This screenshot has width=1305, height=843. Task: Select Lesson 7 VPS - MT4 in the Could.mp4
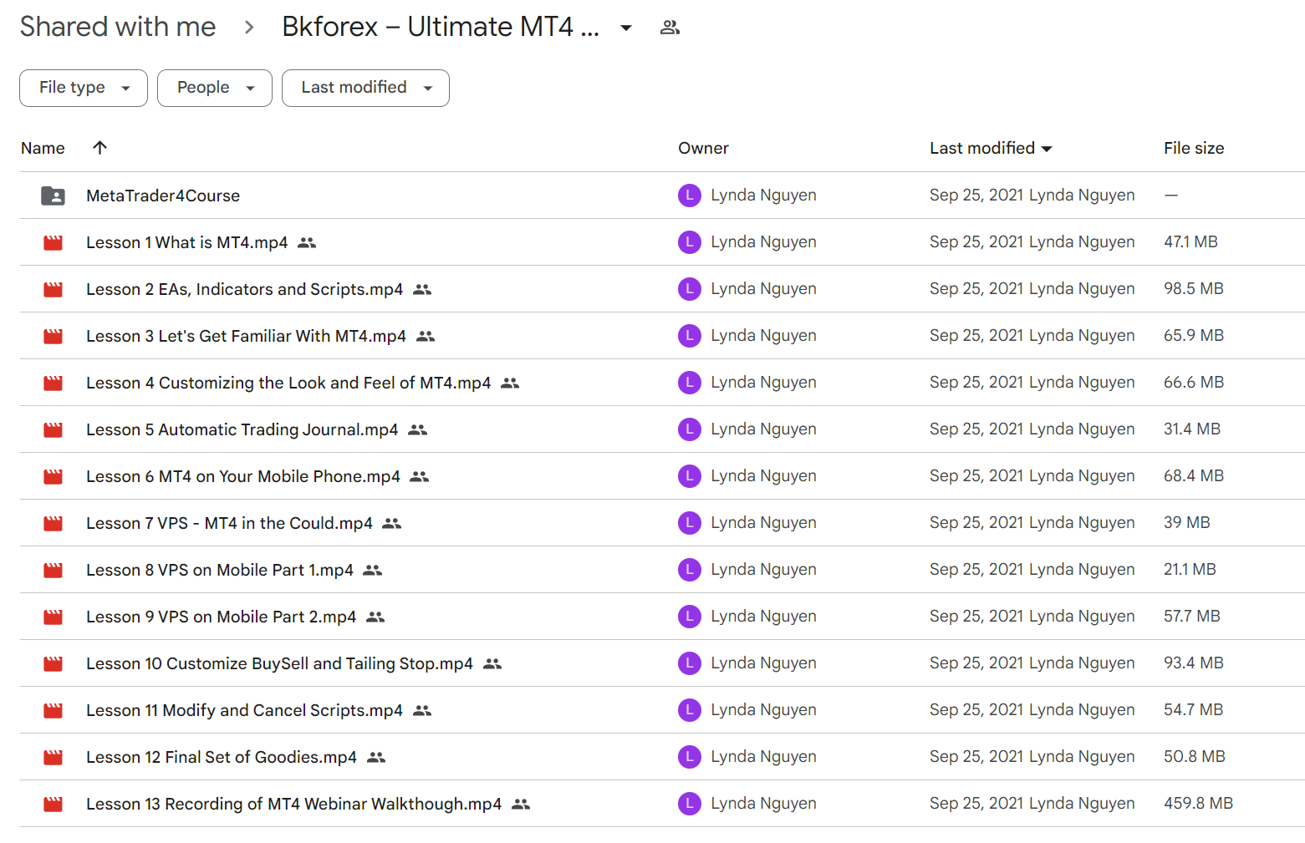click(x=229, y=523)
